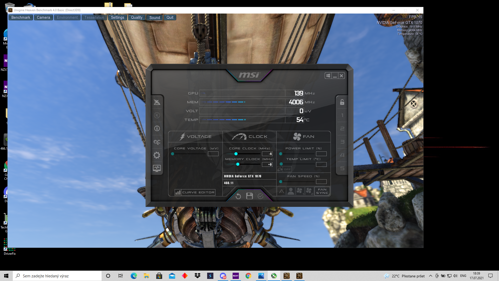Toggle automatic fan speed A button
The height and width of the screenshot is (281, 499).
pyautogui.click(x=281, y=191)
